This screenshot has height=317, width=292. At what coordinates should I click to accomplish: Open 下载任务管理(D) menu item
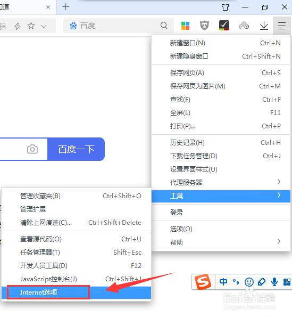[221, 156]
